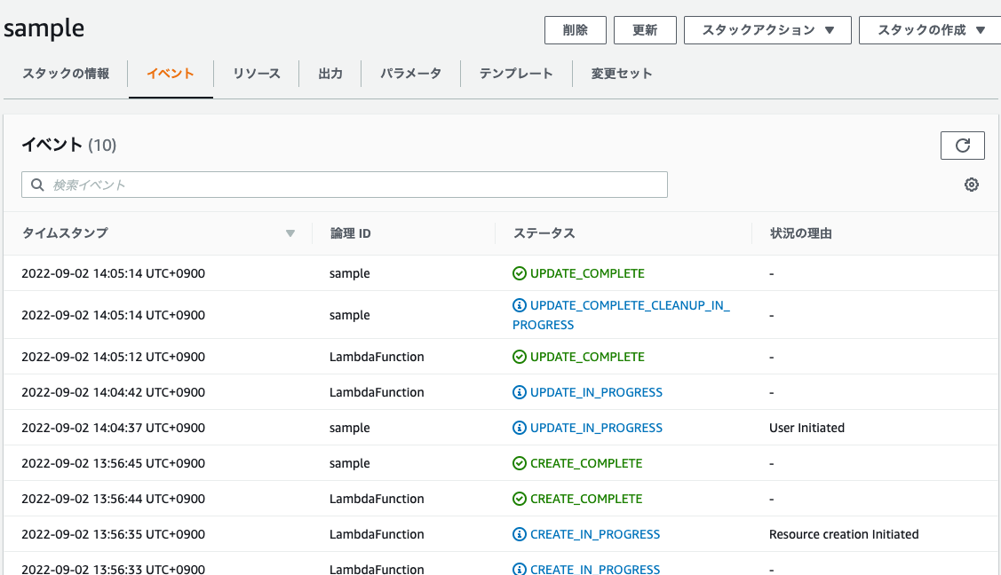Click the 論理 ID column header

[351, 233]
